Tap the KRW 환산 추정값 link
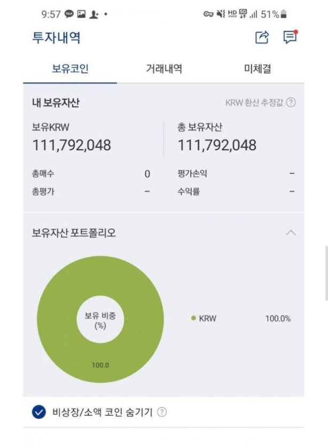Image resolution: width=328 pixels, height=446 pixels. point(255,103)
